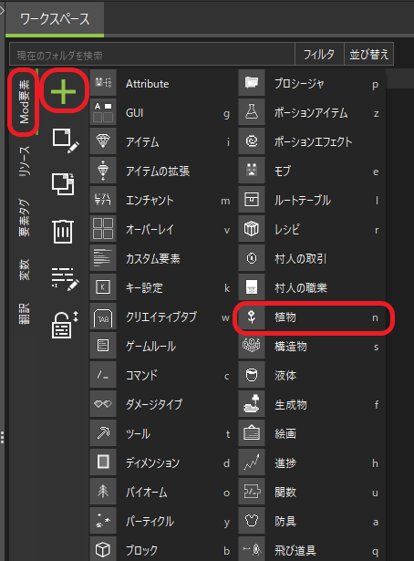Choose the ブロック block element icon
Image resolution: width=414 pixels, height=561 pixels.
coord(103,549)
